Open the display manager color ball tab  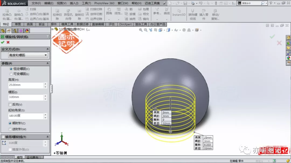coord(27,31)
